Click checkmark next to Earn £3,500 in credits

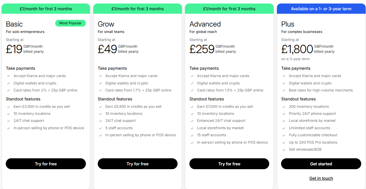pos(8,107)
